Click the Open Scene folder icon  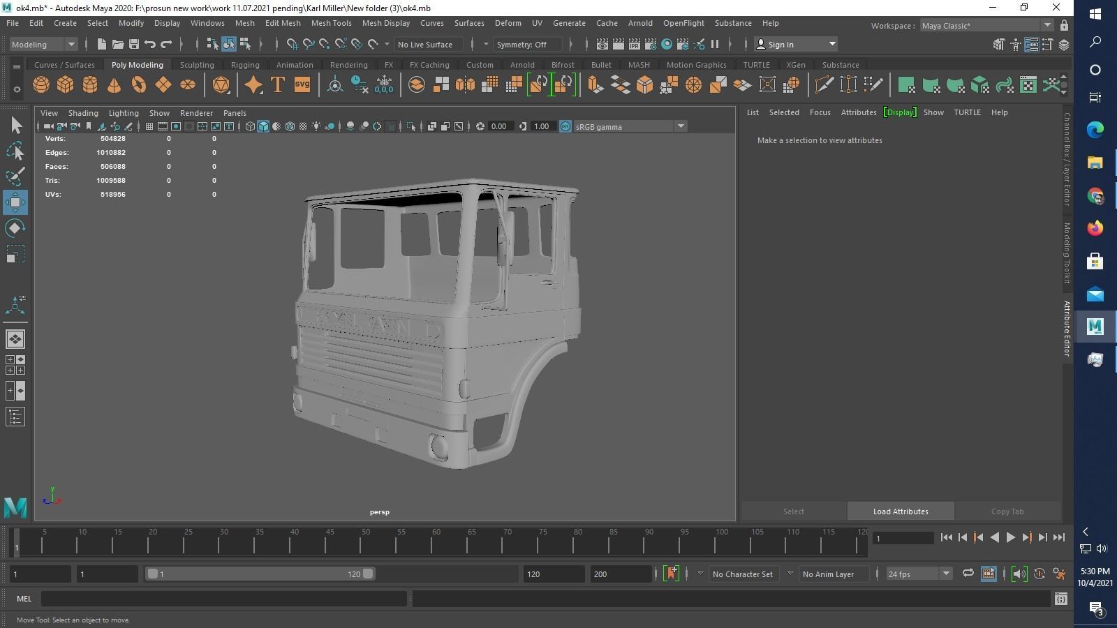118,44
